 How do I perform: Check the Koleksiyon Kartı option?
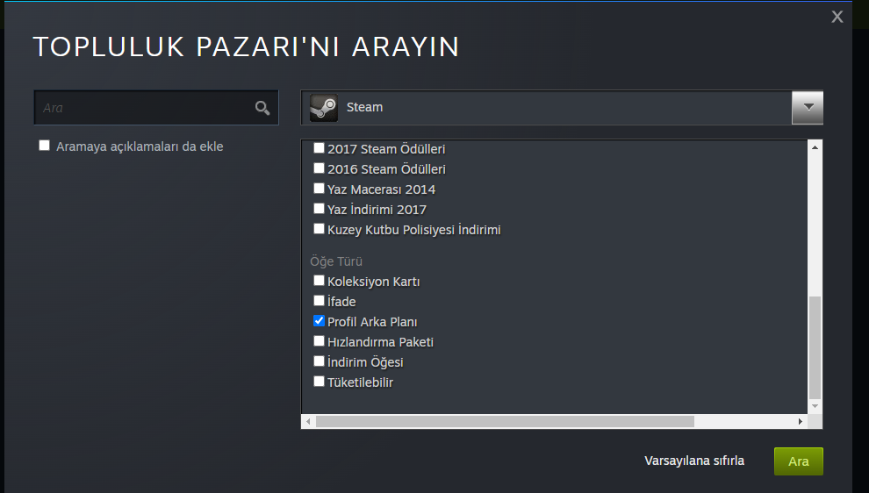pyautogui.click(x=319, y=281)
